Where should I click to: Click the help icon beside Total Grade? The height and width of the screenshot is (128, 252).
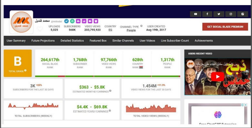pyautogui.click(x=25, y=70)
